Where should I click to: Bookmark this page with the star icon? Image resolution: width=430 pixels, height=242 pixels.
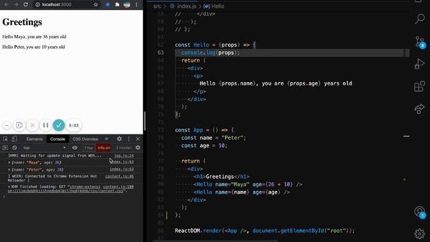pyautogui.click(x=95, y=5)
